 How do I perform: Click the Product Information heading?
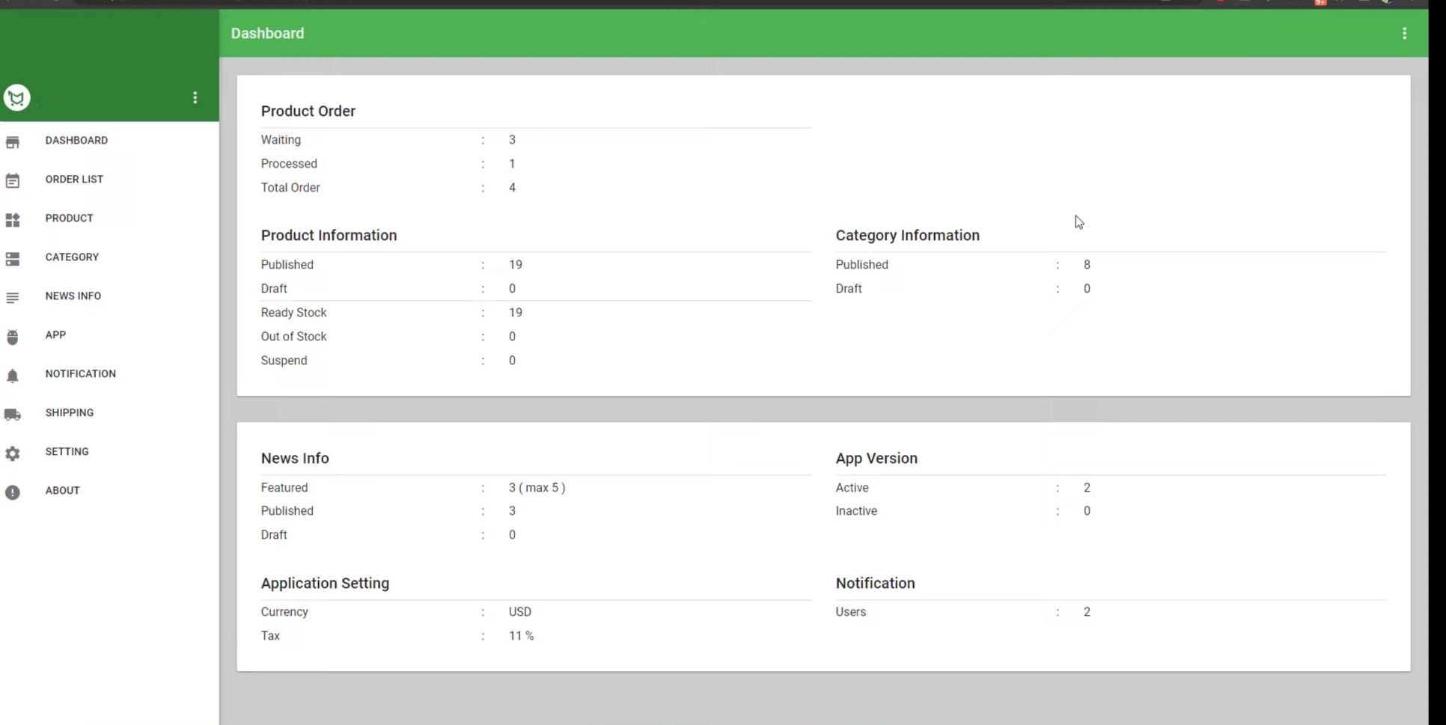click(x=329, y=235)
